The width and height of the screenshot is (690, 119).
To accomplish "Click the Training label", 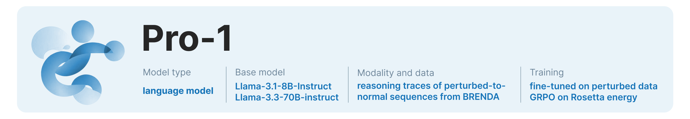I will pos(547,73).
